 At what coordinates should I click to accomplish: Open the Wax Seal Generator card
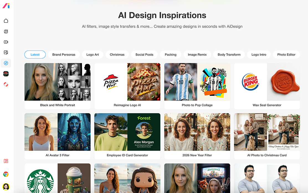267,86
